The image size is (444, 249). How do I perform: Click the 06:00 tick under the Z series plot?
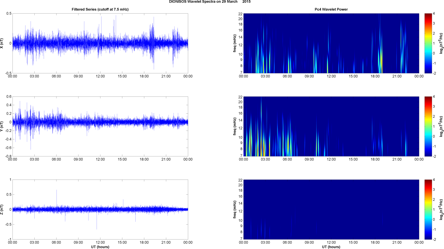click(56, 243)
